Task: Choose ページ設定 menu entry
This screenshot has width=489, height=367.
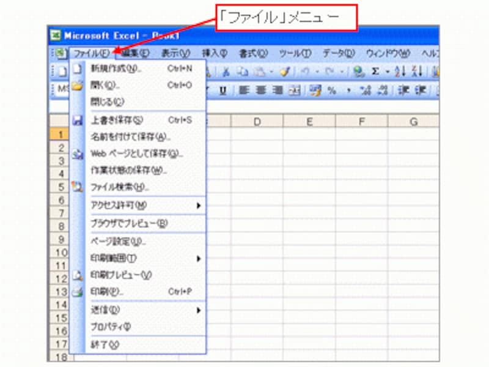Action: [138, 242]
